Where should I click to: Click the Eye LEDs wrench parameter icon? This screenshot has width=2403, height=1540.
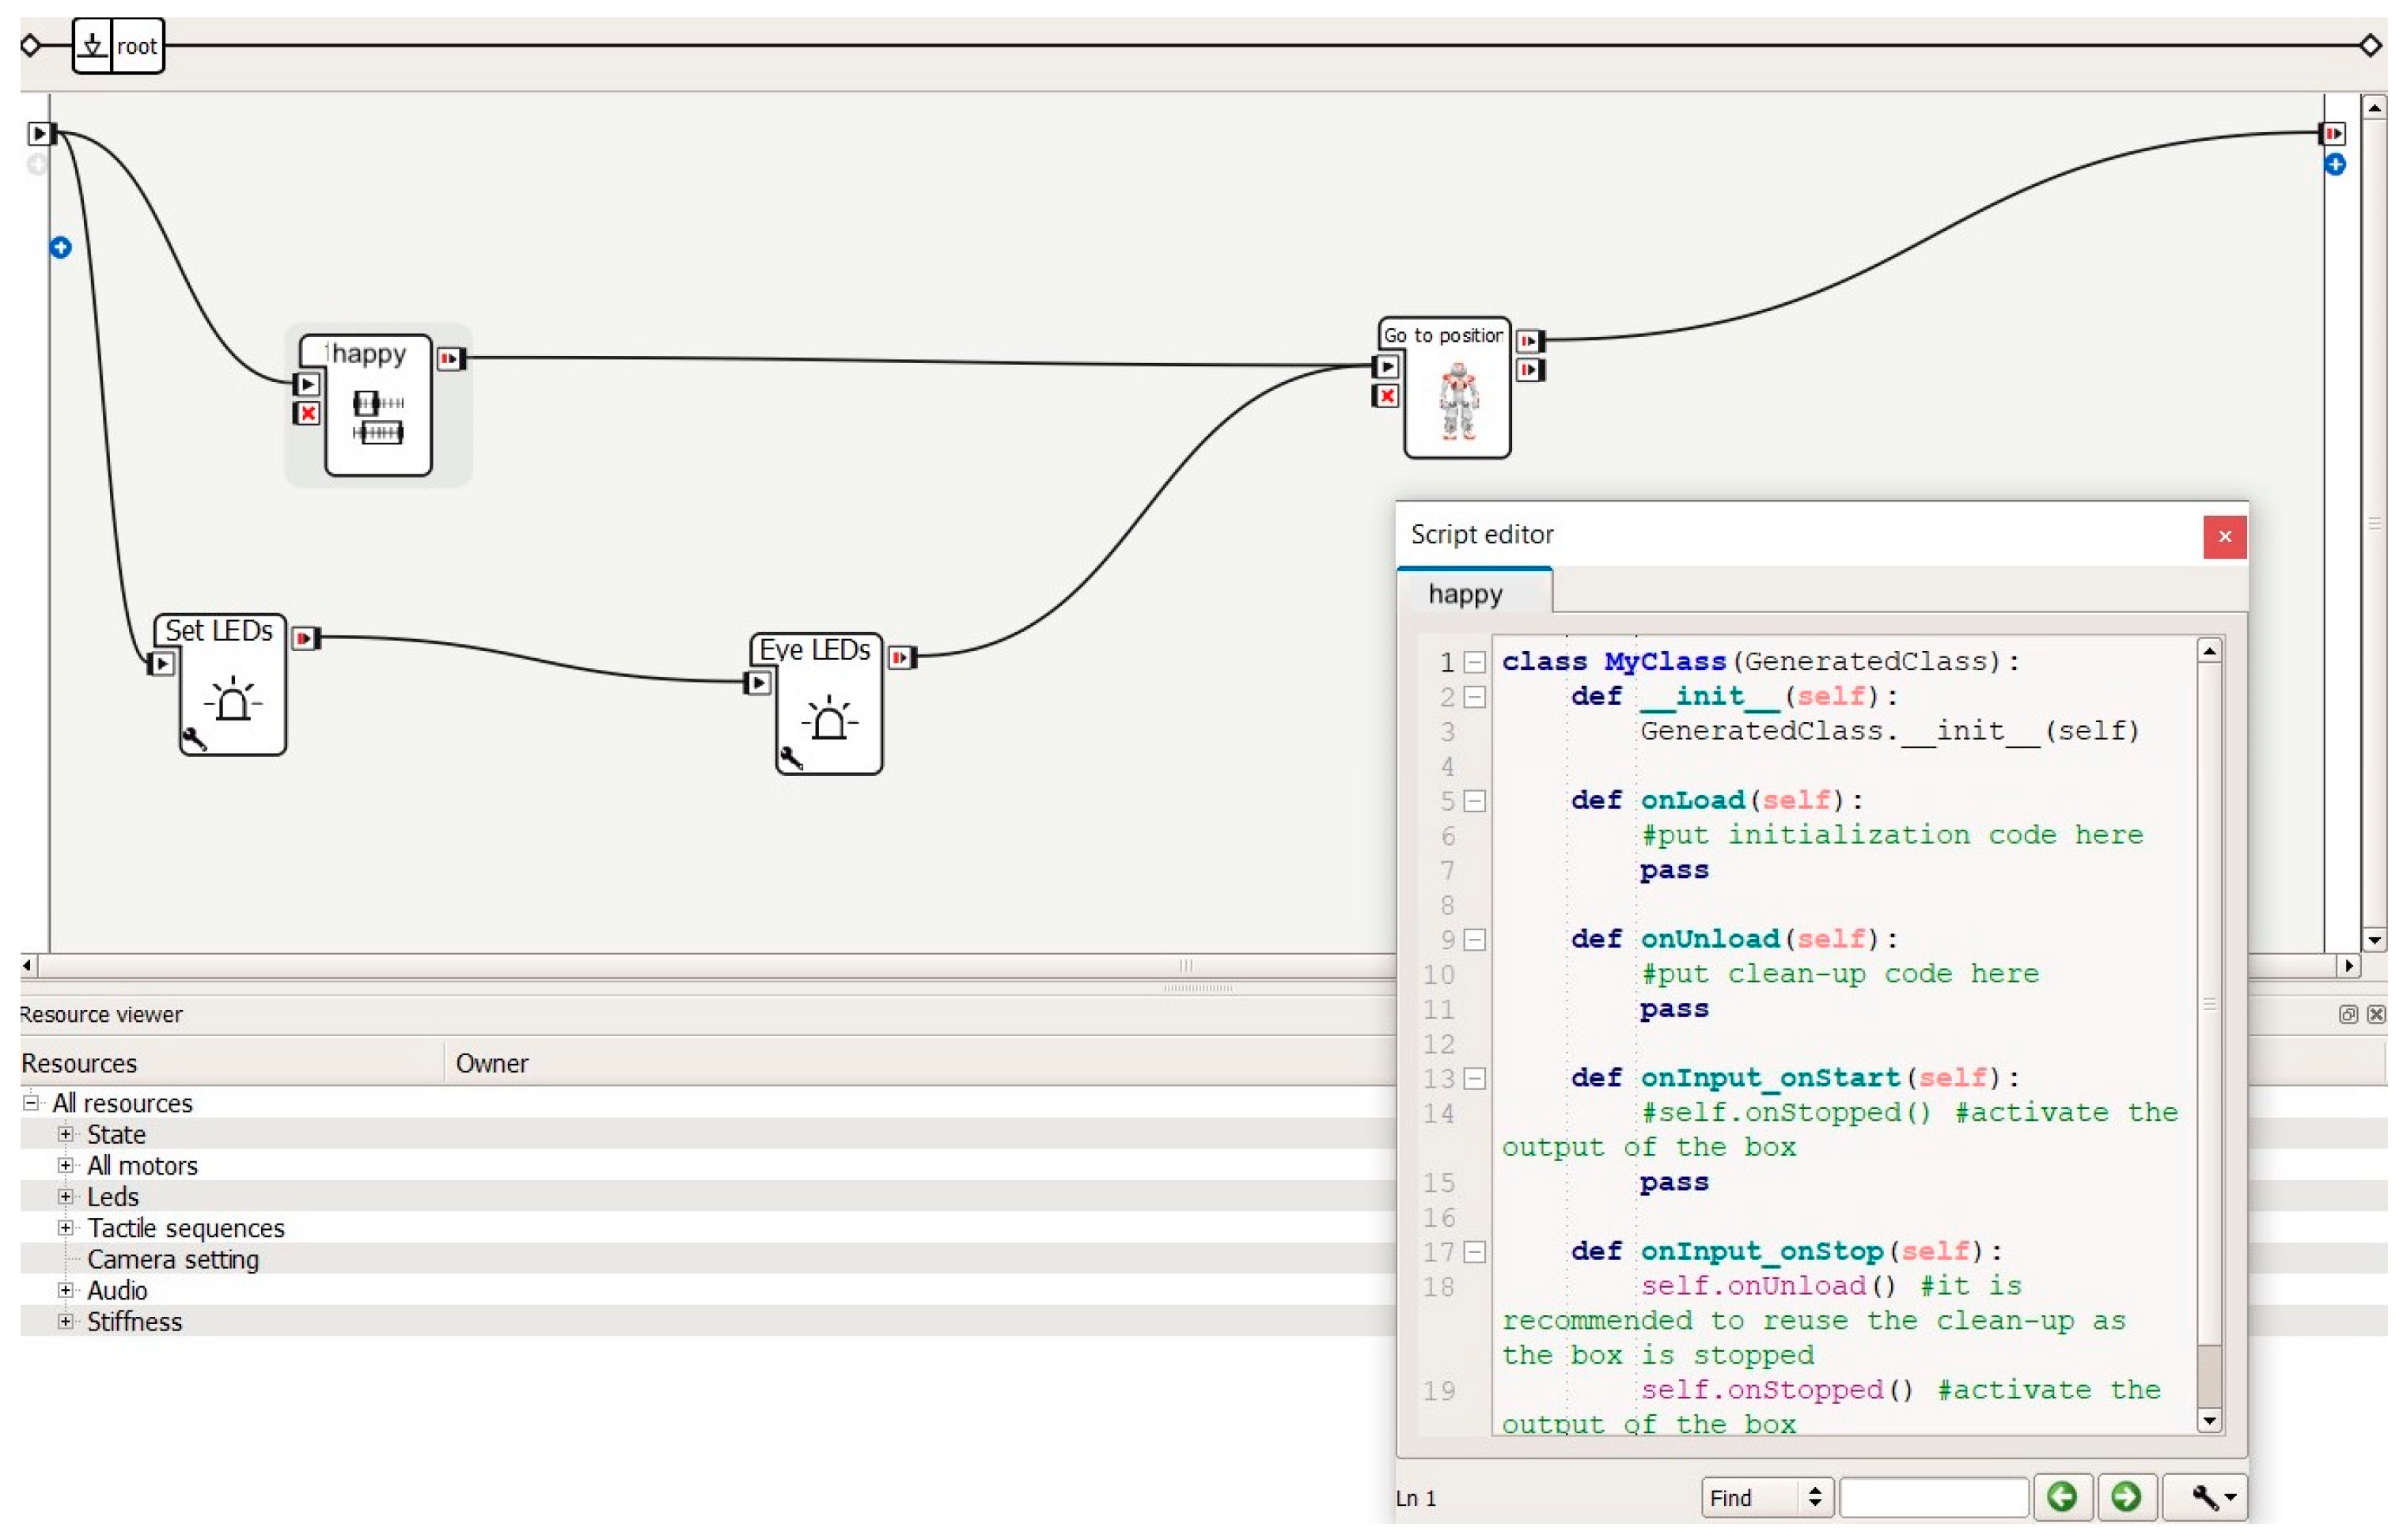tap(791, 759)
